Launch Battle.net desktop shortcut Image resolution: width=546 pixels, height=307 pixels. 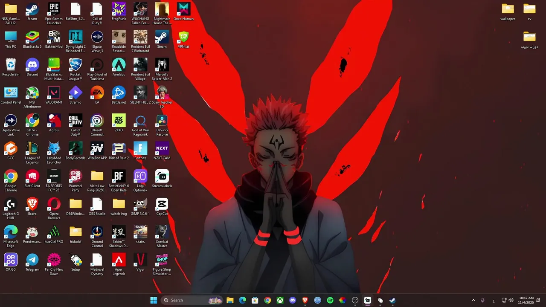119,95
